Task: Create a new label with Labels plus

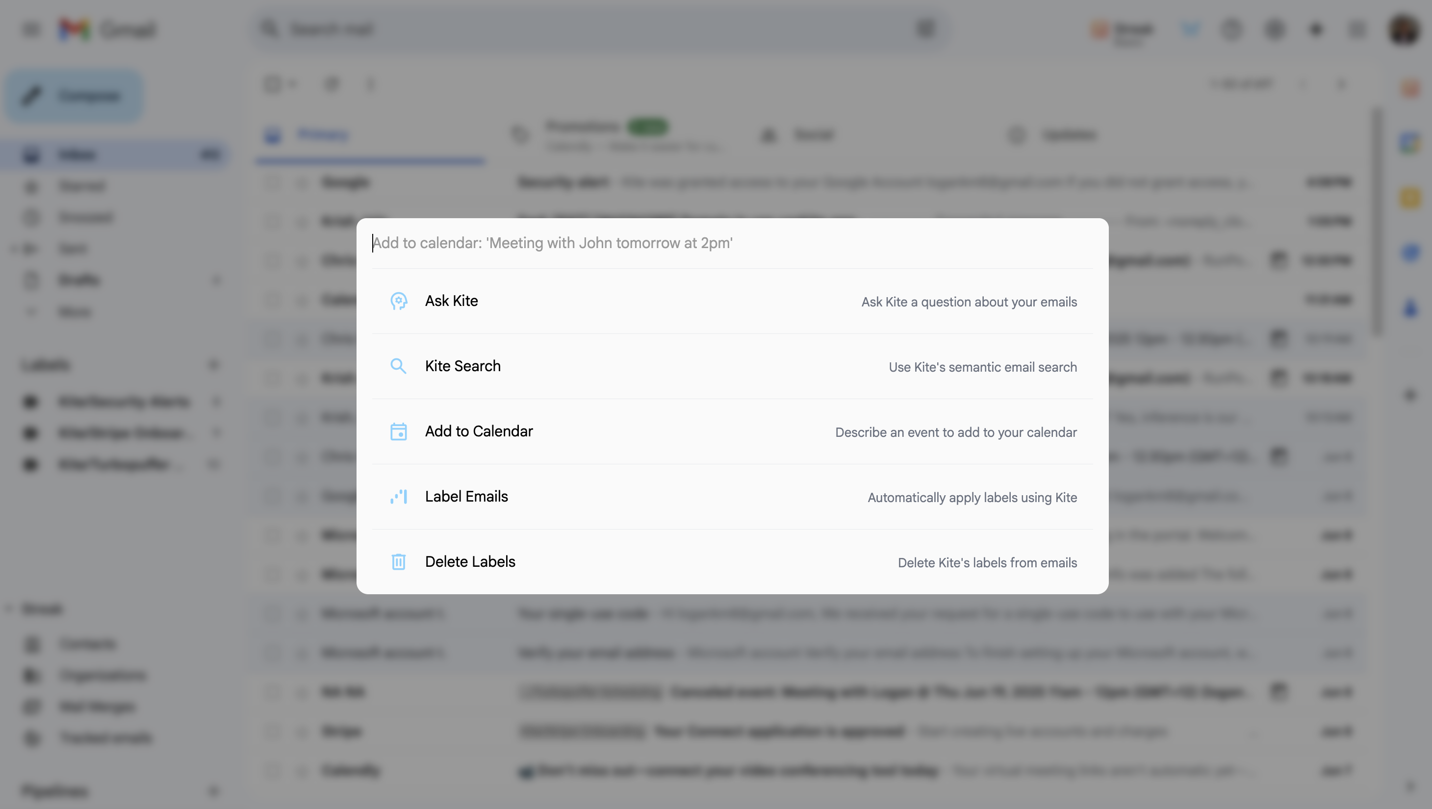Action: (x=213, y=365)
